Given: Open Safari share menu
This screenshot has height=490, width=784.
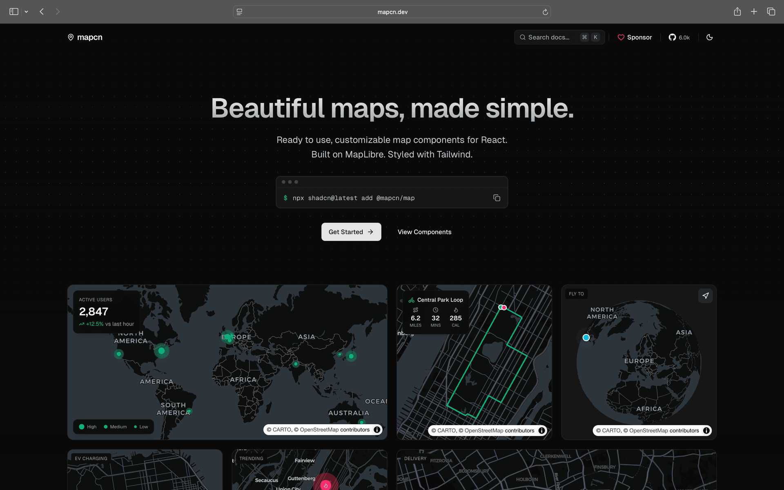Looking at the screenshot, I should 737,12.
